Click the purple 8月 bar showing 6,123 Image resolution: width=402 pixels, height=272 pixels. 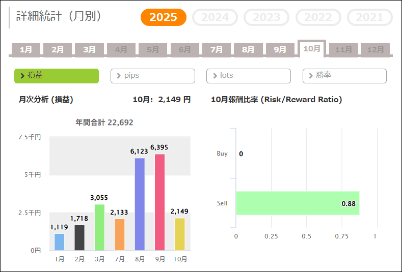140,204
